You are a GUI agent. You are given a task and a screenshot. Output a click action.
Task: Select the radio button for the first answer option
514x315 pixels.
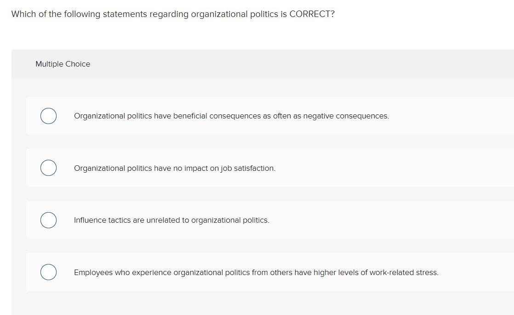click(48, 116)
